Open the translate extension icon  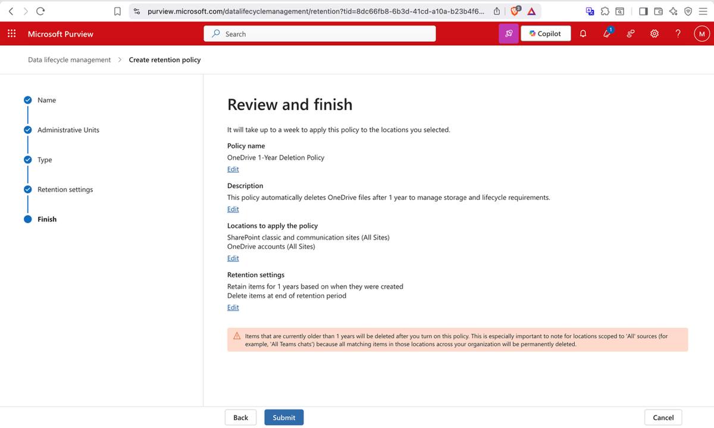[590, 11]
